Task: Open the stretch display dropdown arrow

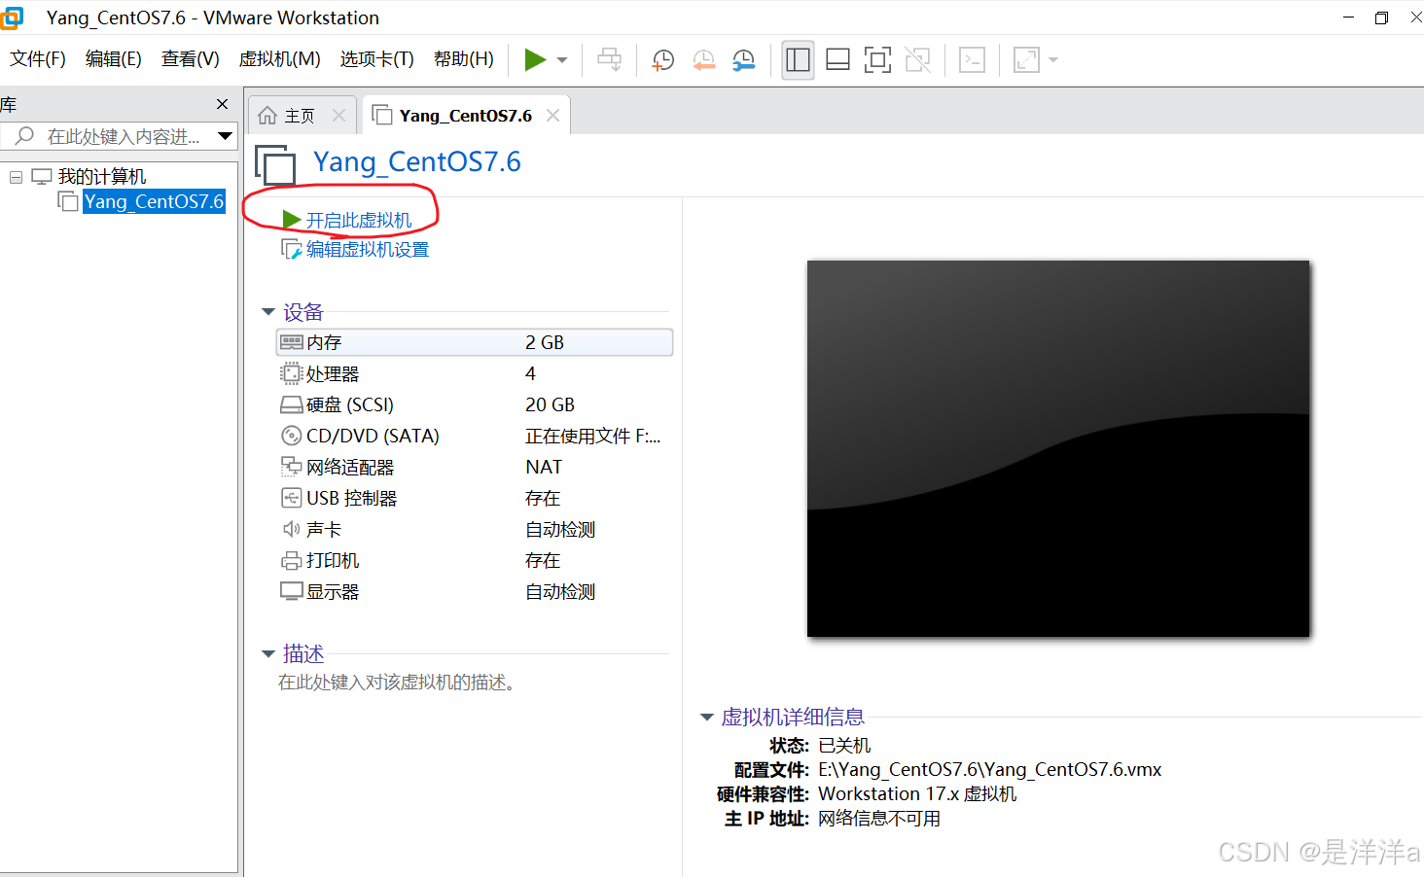Action: click(x=1052, y=60)
